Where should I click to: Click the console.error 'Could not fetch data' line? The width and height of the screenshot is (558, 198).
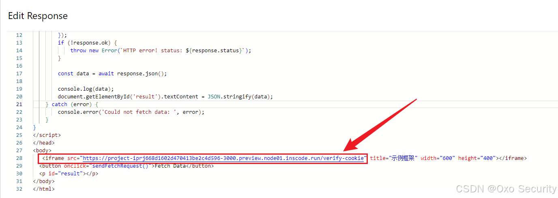131,112
